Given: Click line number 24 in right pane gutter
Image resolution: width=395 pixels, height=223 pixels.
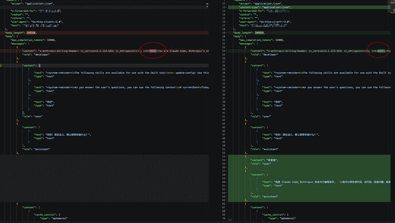Looking at the screenshot, I should click(x=224, y=51).
